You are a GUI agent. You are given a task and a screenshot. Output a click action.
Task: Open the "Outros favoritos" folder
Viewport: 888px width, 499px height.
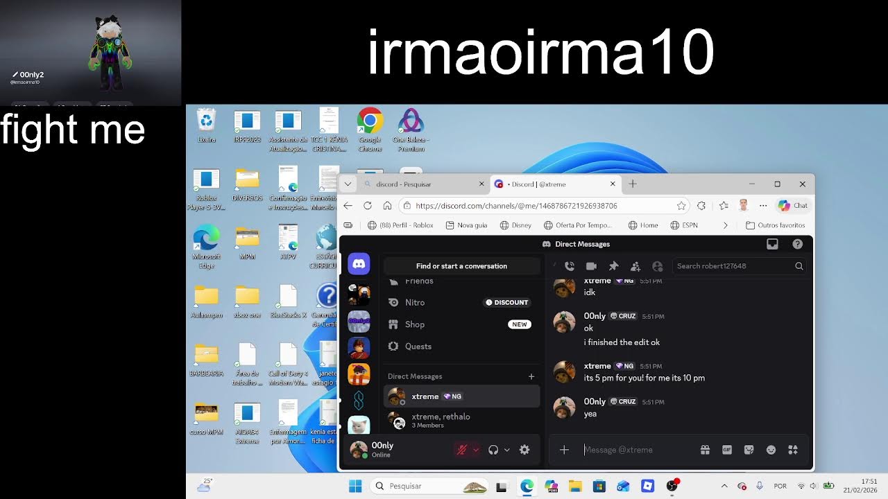pos(775,225)
